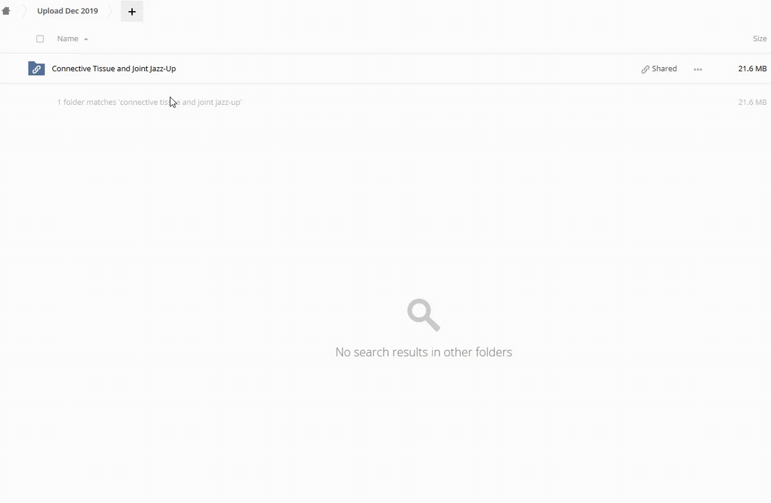
Task: Click the empty area of the folder row
Action: [x=408, y=68]
